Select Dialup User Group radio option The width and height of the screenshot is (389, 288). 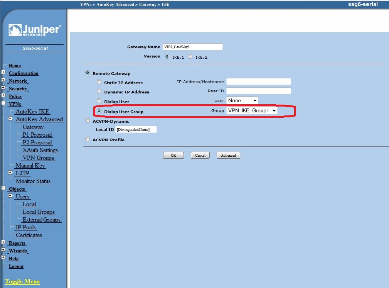(x=99, y=111)
